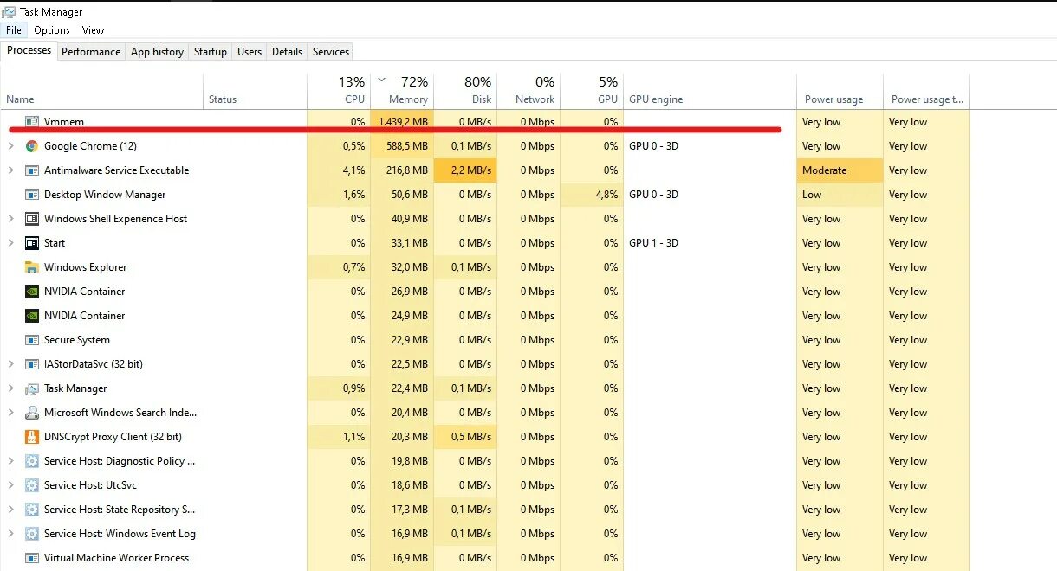
Task: Sort processes by Disk column
Action: (465, 91)
